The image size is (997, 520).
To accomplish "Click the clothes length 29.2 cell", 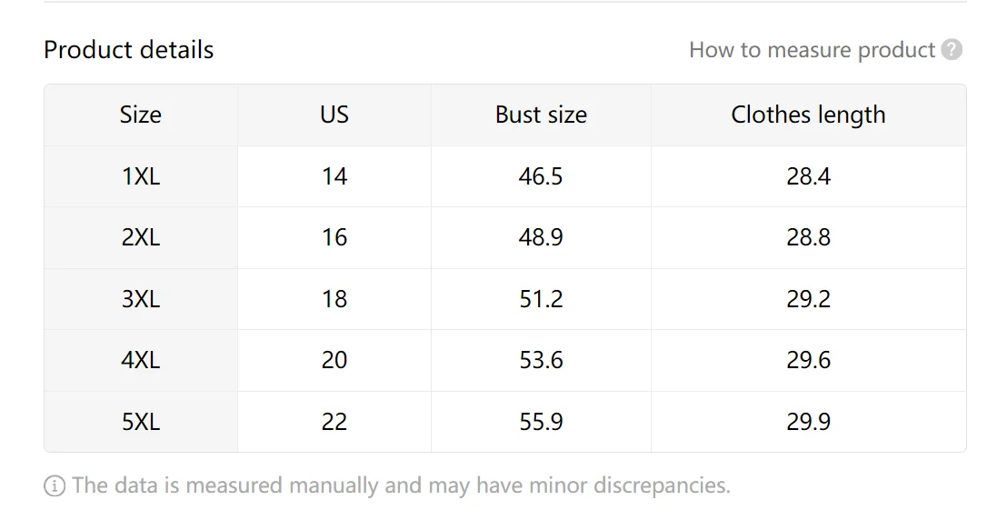I will tap(808, 299).
